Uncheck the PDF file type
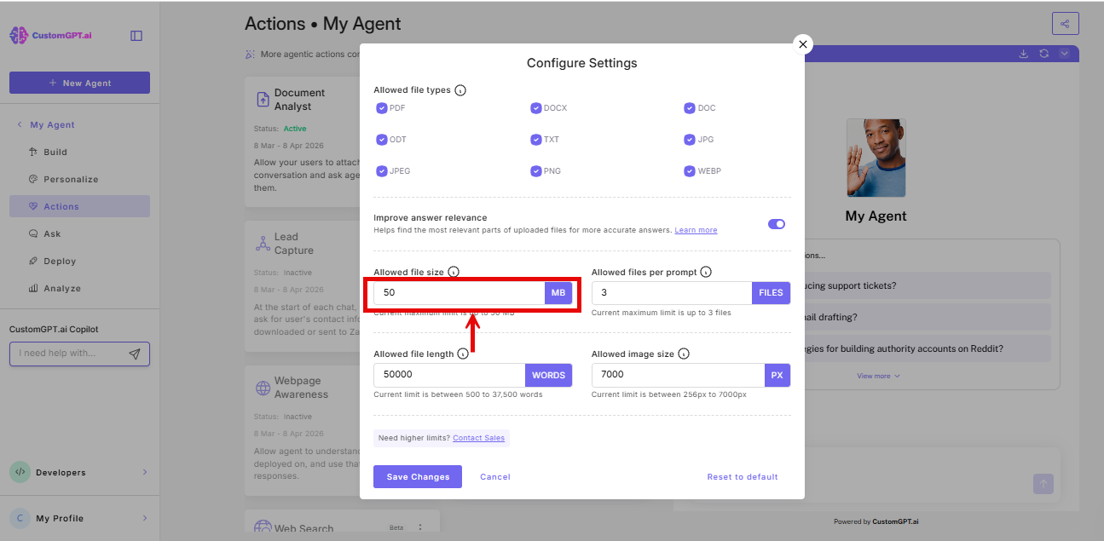Image resolution: width=1104 pixels, height=541 pixels. (382, 108)
